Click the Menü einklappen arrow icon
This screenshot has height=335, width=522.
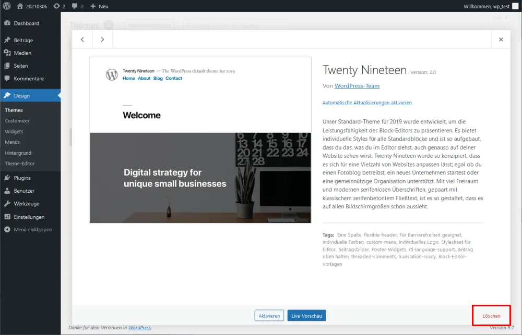coord(7,230)
